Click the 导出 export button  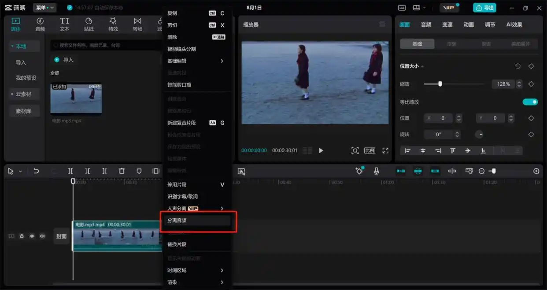(x=484, y=8)
